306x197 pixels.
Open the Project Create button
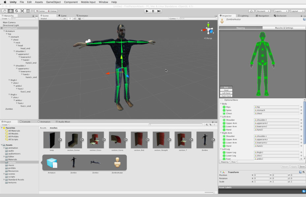[5, 125]
